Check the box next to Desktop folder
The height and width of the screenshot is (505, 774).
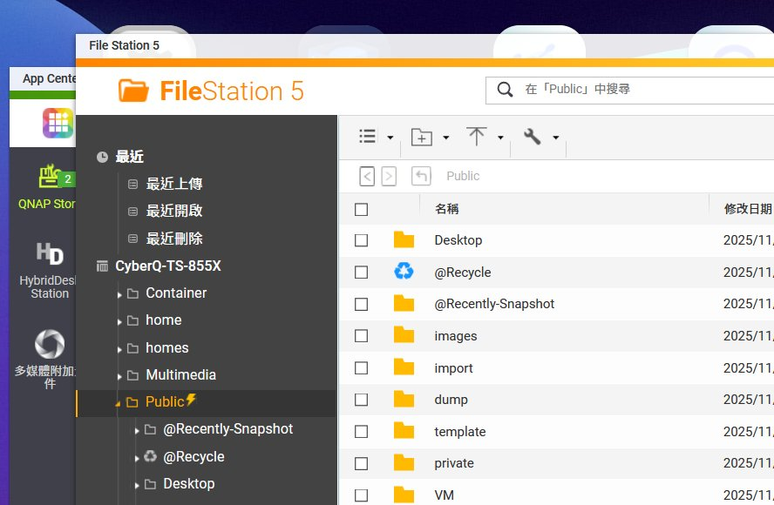click(362, 240)
